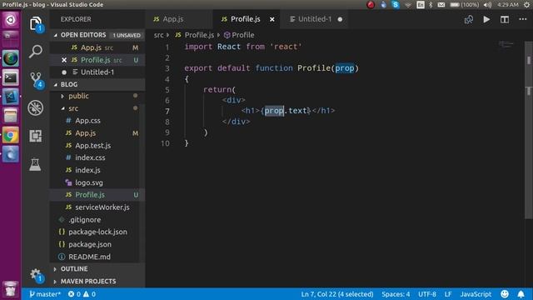Image resolution: width=533 pixels, height=300 pixels.
Task: Click the editor vertical scrollbar
Action: (529, 129)
